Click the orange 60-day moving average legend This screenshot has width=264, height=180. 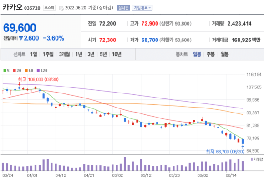coord(29,71)
